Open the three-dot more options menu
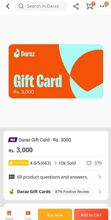 (103, 6)
